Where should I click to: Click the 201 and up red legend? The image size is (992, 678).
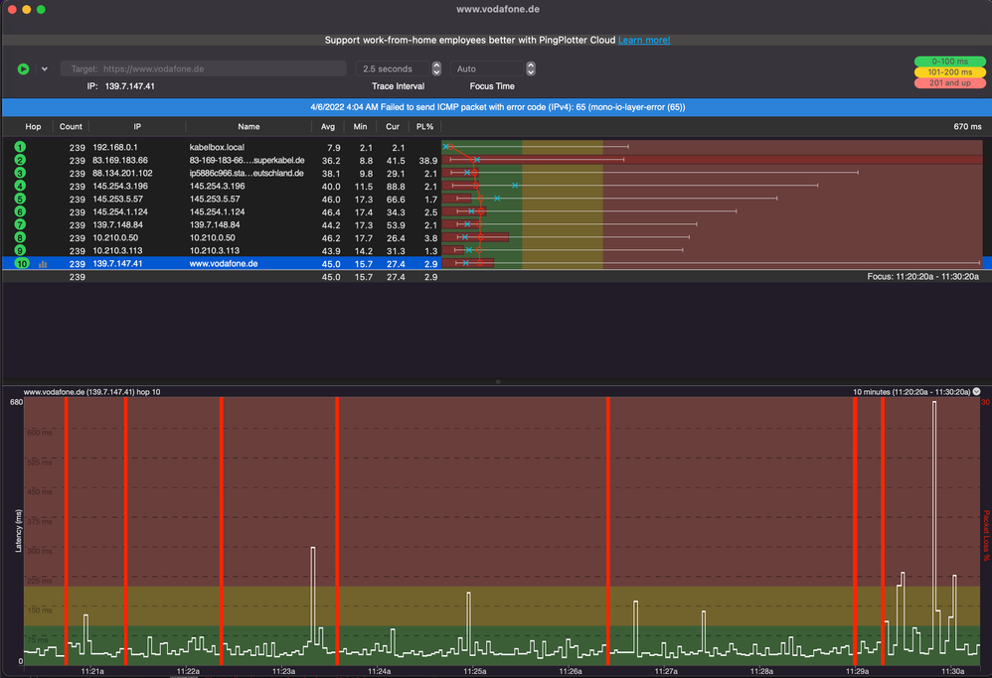(949, 82)
